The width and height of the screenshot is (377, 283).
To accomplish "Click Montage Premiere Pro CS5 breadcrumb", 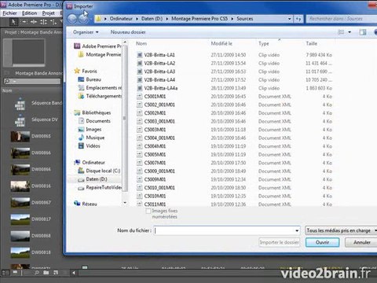I will coord(199,19).
